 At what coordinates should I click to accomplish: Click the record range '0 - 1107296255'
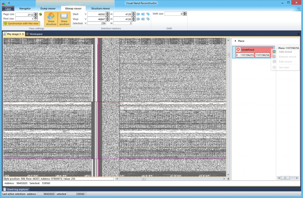pyautogui.click(x=245, y=55)
